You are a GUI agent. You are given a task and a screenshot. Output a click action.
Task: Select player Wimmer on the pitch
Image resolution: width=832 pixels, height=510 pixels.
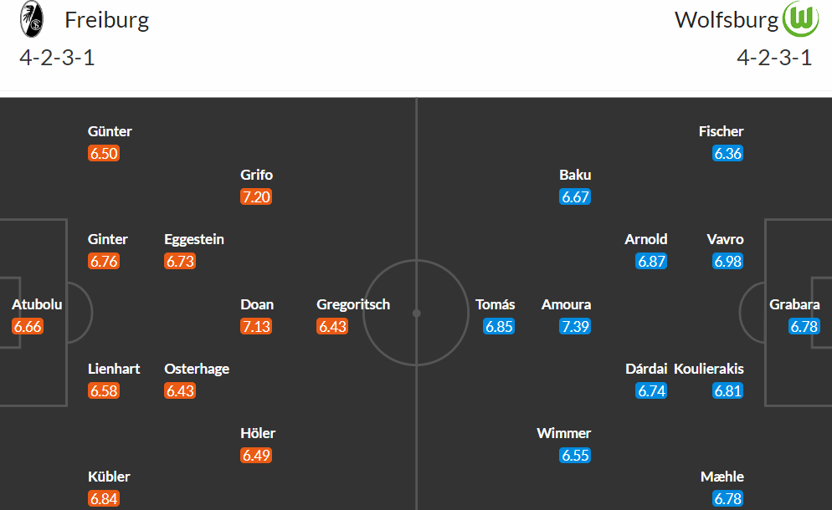pyautogui.click(x=563, y=434)
